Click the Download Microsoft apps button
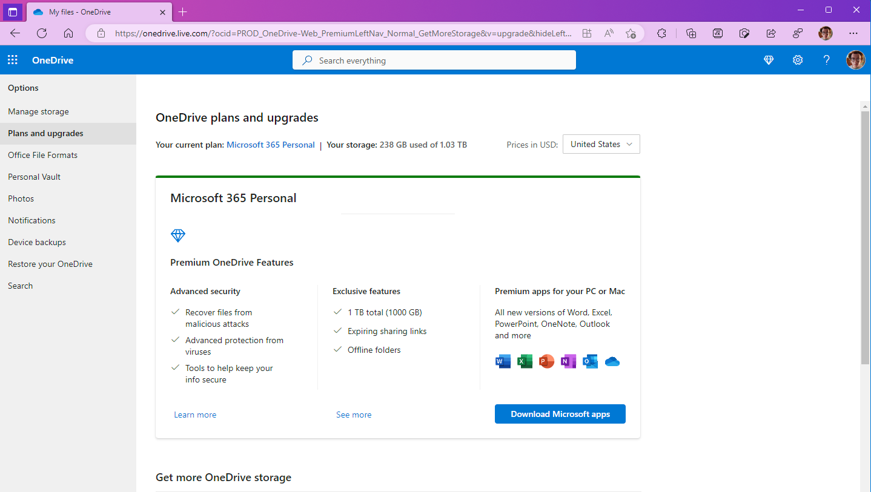This screenshot has width=871, height=492. pyautogui.click(x=560, y=414)
